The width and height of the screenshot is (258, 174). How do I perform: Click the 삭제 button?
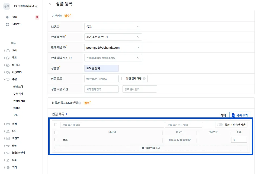pyautogui.click(x=223, y=115)
